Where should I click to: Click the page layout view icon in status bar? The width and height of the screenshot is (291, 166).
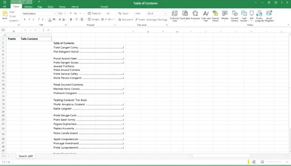(262, 162)
